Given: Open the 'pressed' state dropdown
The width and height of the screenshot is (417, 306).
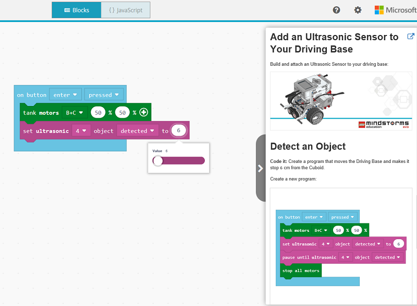Looking at the screenshot, I should tap(104, 94).
